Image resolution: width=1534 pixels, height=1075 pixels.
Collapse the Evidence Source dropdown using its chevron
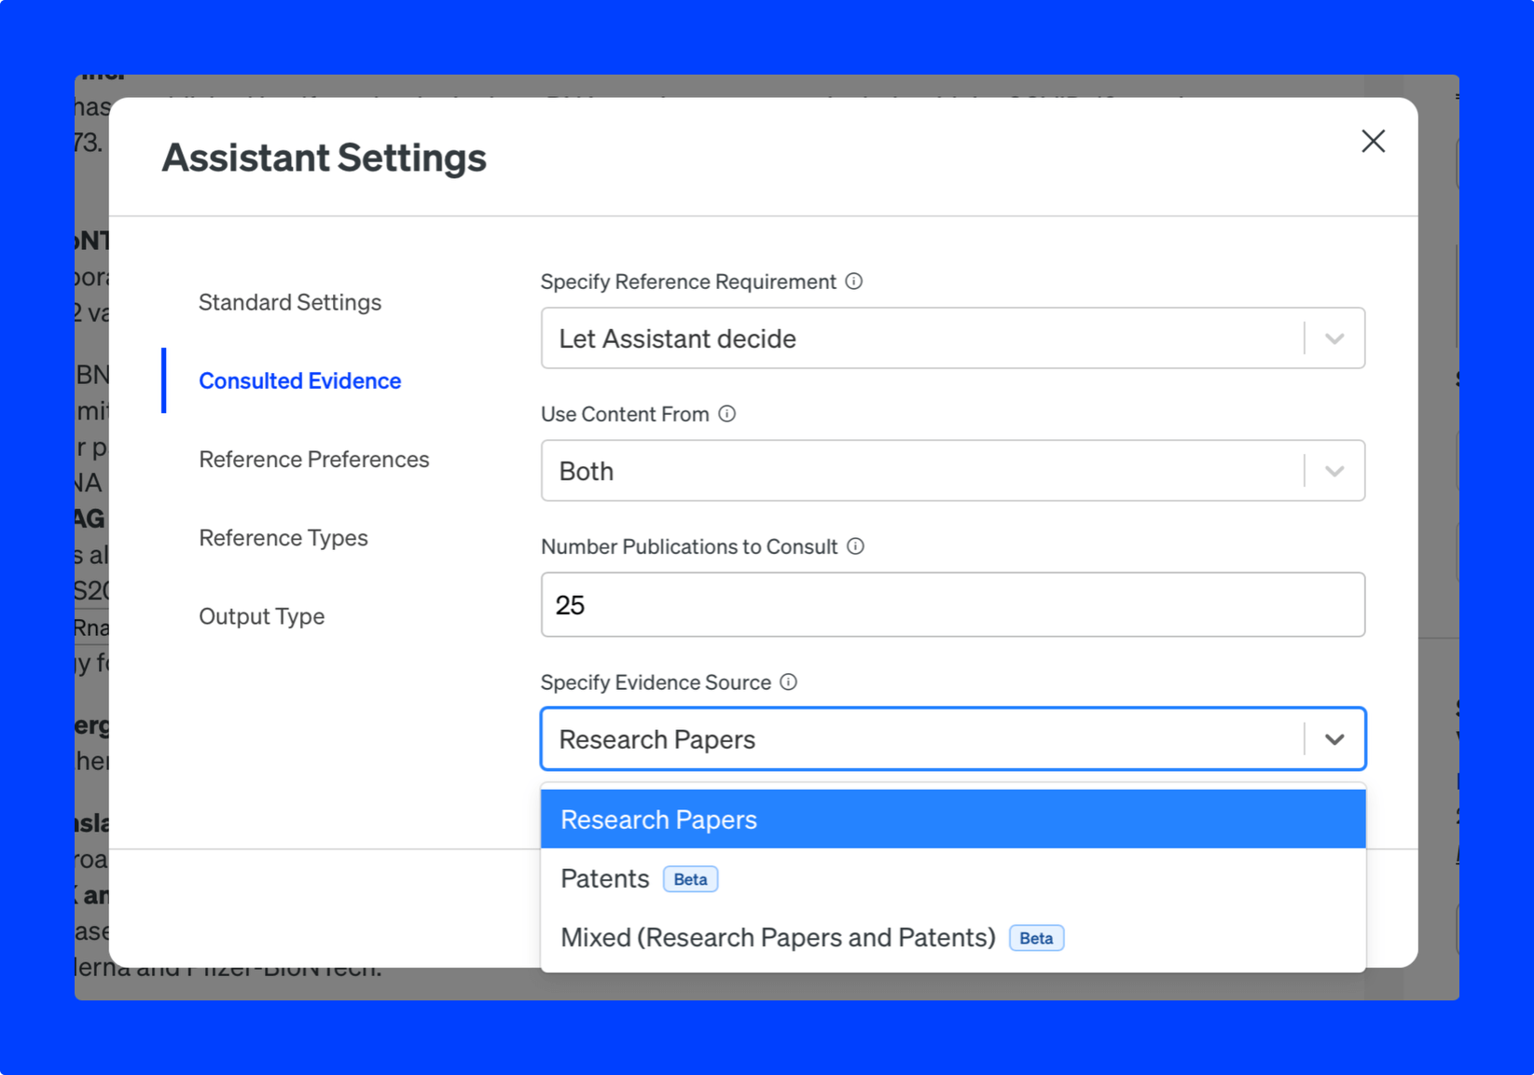click(1334, 739)
